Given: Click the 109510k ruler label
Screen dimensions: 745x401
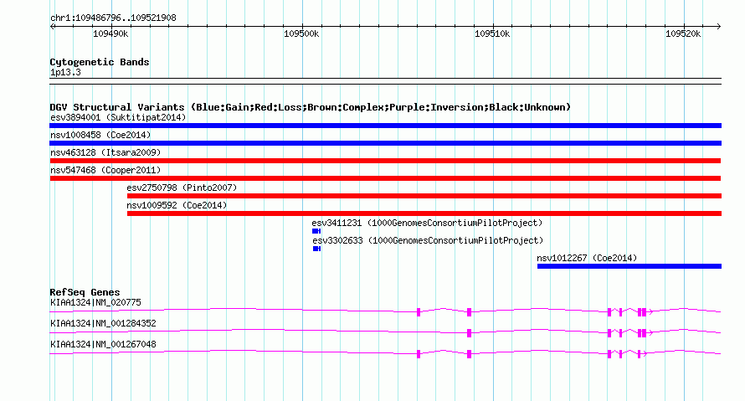Looking at the screenshot, I should pyautogui.click(x=492, y=33).
